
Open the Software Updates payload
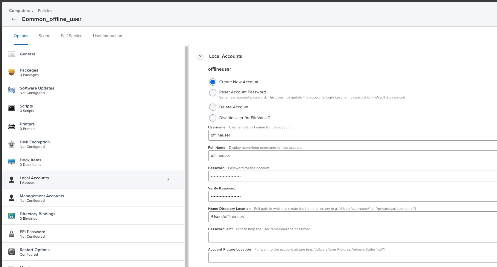pyautogui.click(x=93, y=90)
